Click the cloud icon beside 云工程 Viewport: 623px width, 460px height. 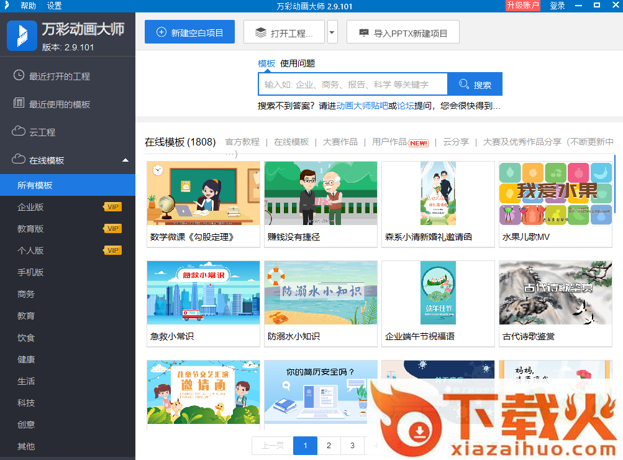pos(19,132)
